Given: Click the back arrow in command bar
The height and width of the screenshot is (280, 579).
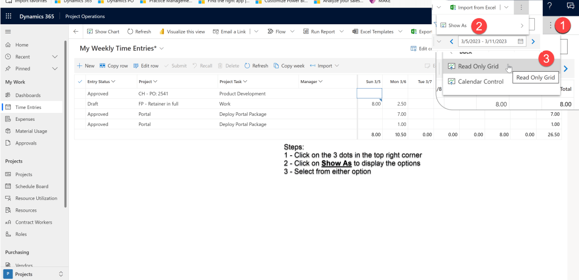Looking at the screenshot, I should click(76, 32).
